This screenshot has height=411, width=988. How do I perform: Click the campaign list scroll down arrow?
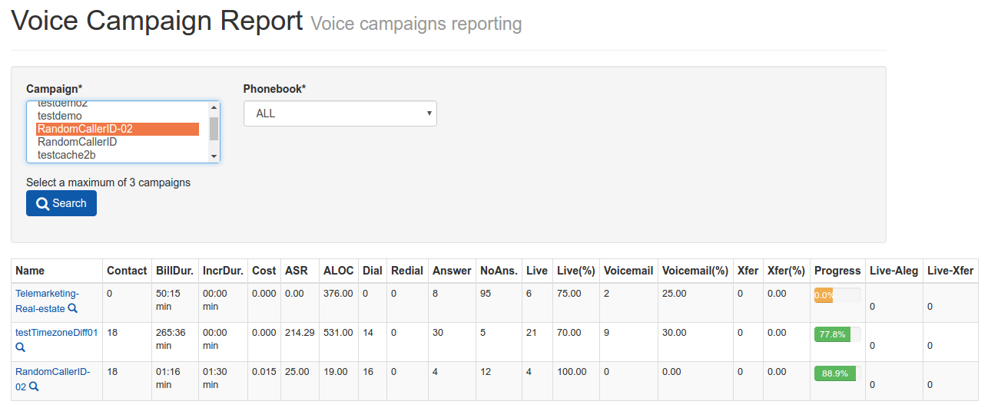click(214, 156)
